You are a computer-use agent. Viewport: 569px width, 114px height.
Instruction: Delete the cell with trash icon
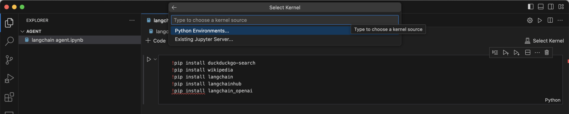tap(547, 53)
